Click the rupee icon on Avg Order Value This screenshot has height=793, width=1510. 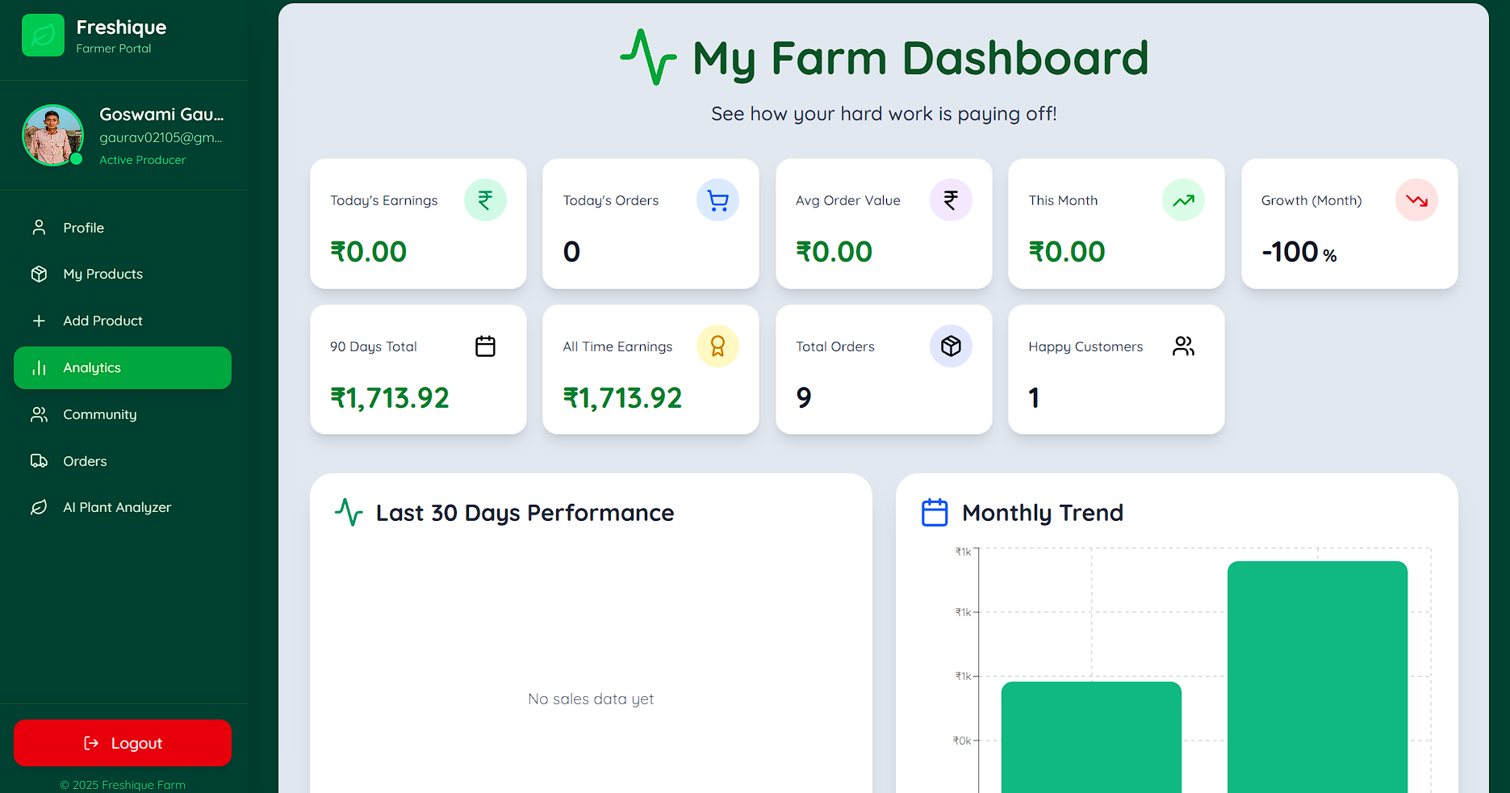click(951, 199)
